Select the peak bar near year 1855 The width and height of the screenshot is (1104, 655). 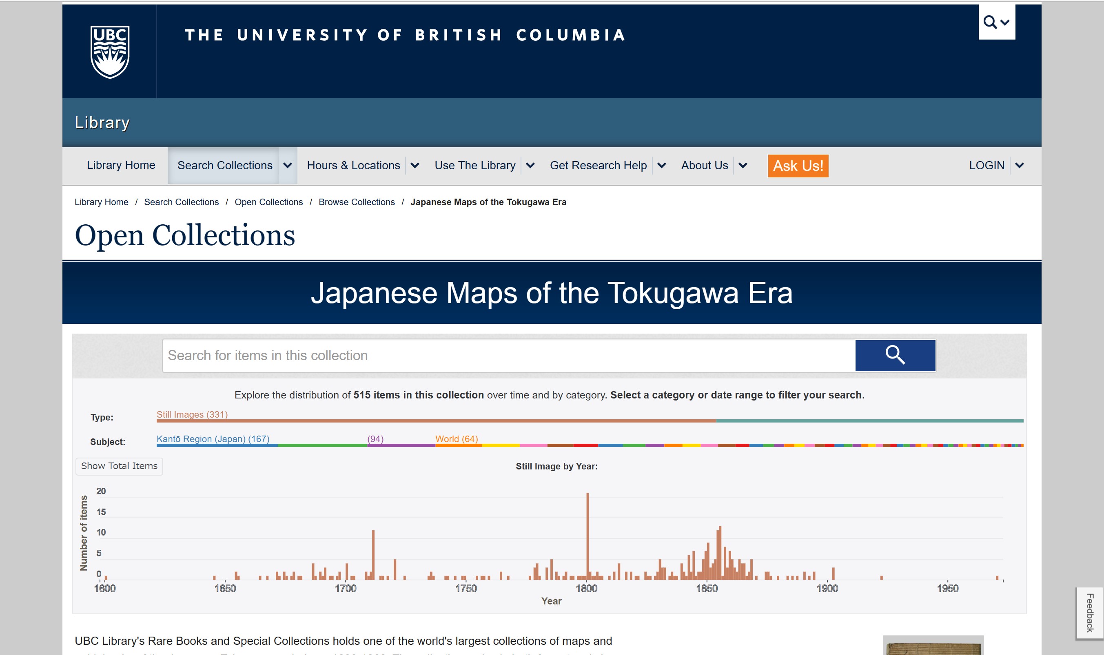[x=720, y=553]
